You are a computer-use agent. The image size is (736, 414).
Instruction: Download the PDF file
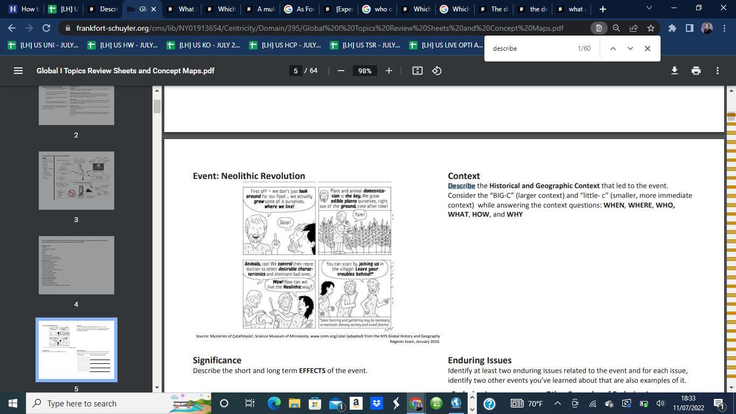click(674, 71)
